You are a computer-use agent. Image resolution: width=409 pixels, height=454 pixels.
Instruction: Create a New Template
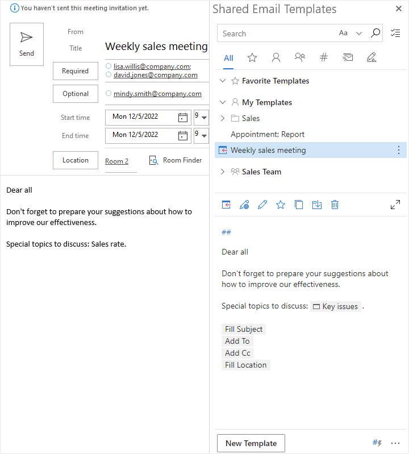click(251, 443)
